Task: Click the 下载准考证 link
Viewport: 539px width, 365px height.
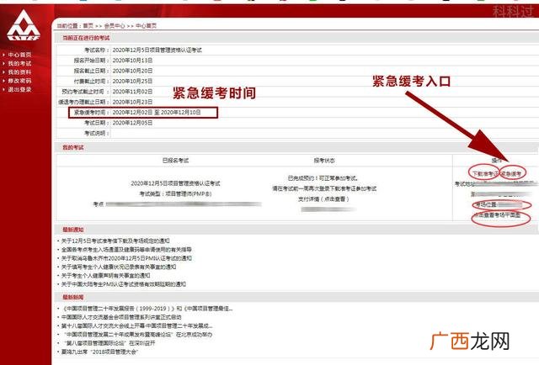Action: point(485,174)
